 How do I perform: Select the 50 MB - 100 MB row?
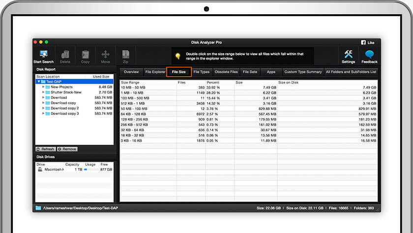click(249, 109)
